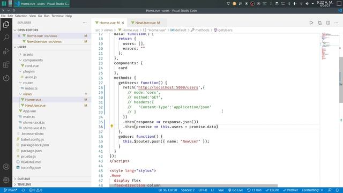This screenshot has width=343, height=193.
Task: Click the LF end of line status item
Action: tap(212, 190)
